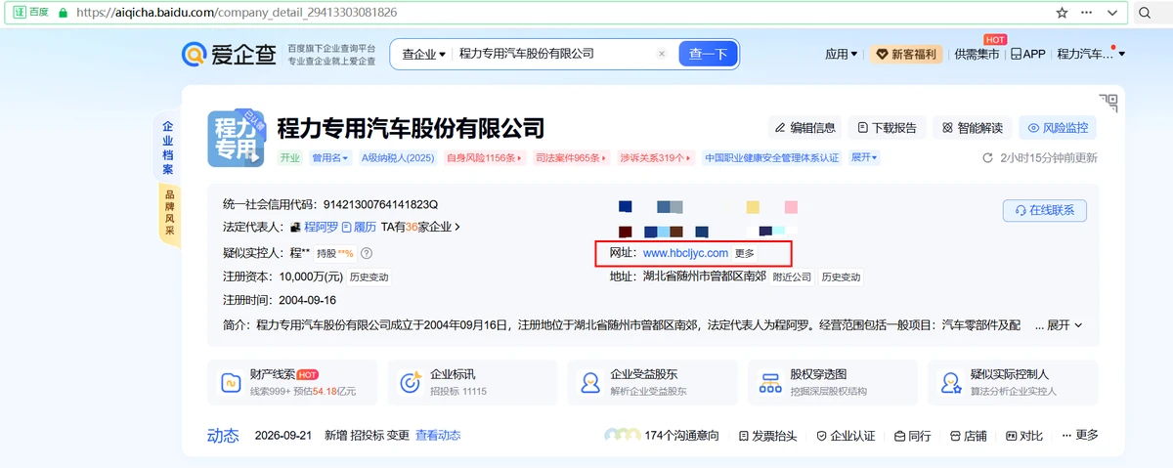Expand 涉诉关系319个 tag
Image resolution: width=1173 pixels, height=468 pixels.
coord(655,157)
